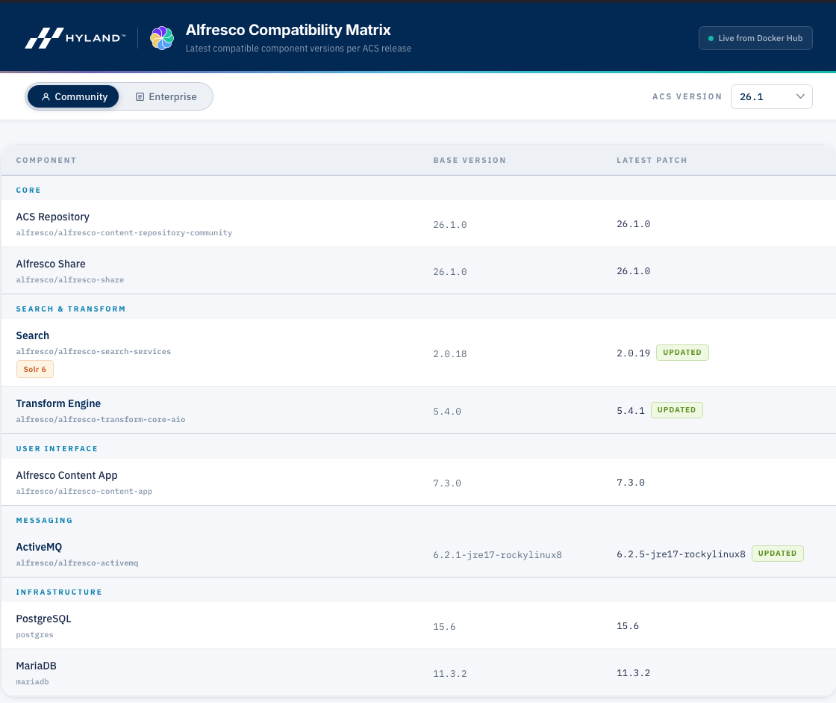Select the ACS Repository component name
836x703 pixels.
pos(53,217)
